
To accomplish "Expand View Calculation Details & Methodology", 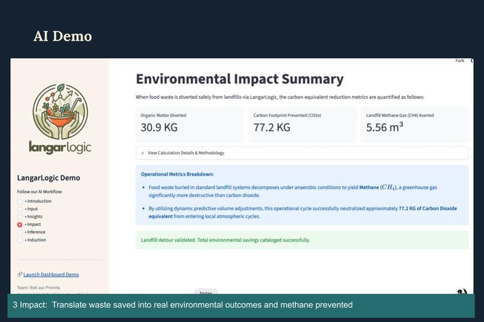I will click(302, 153).
